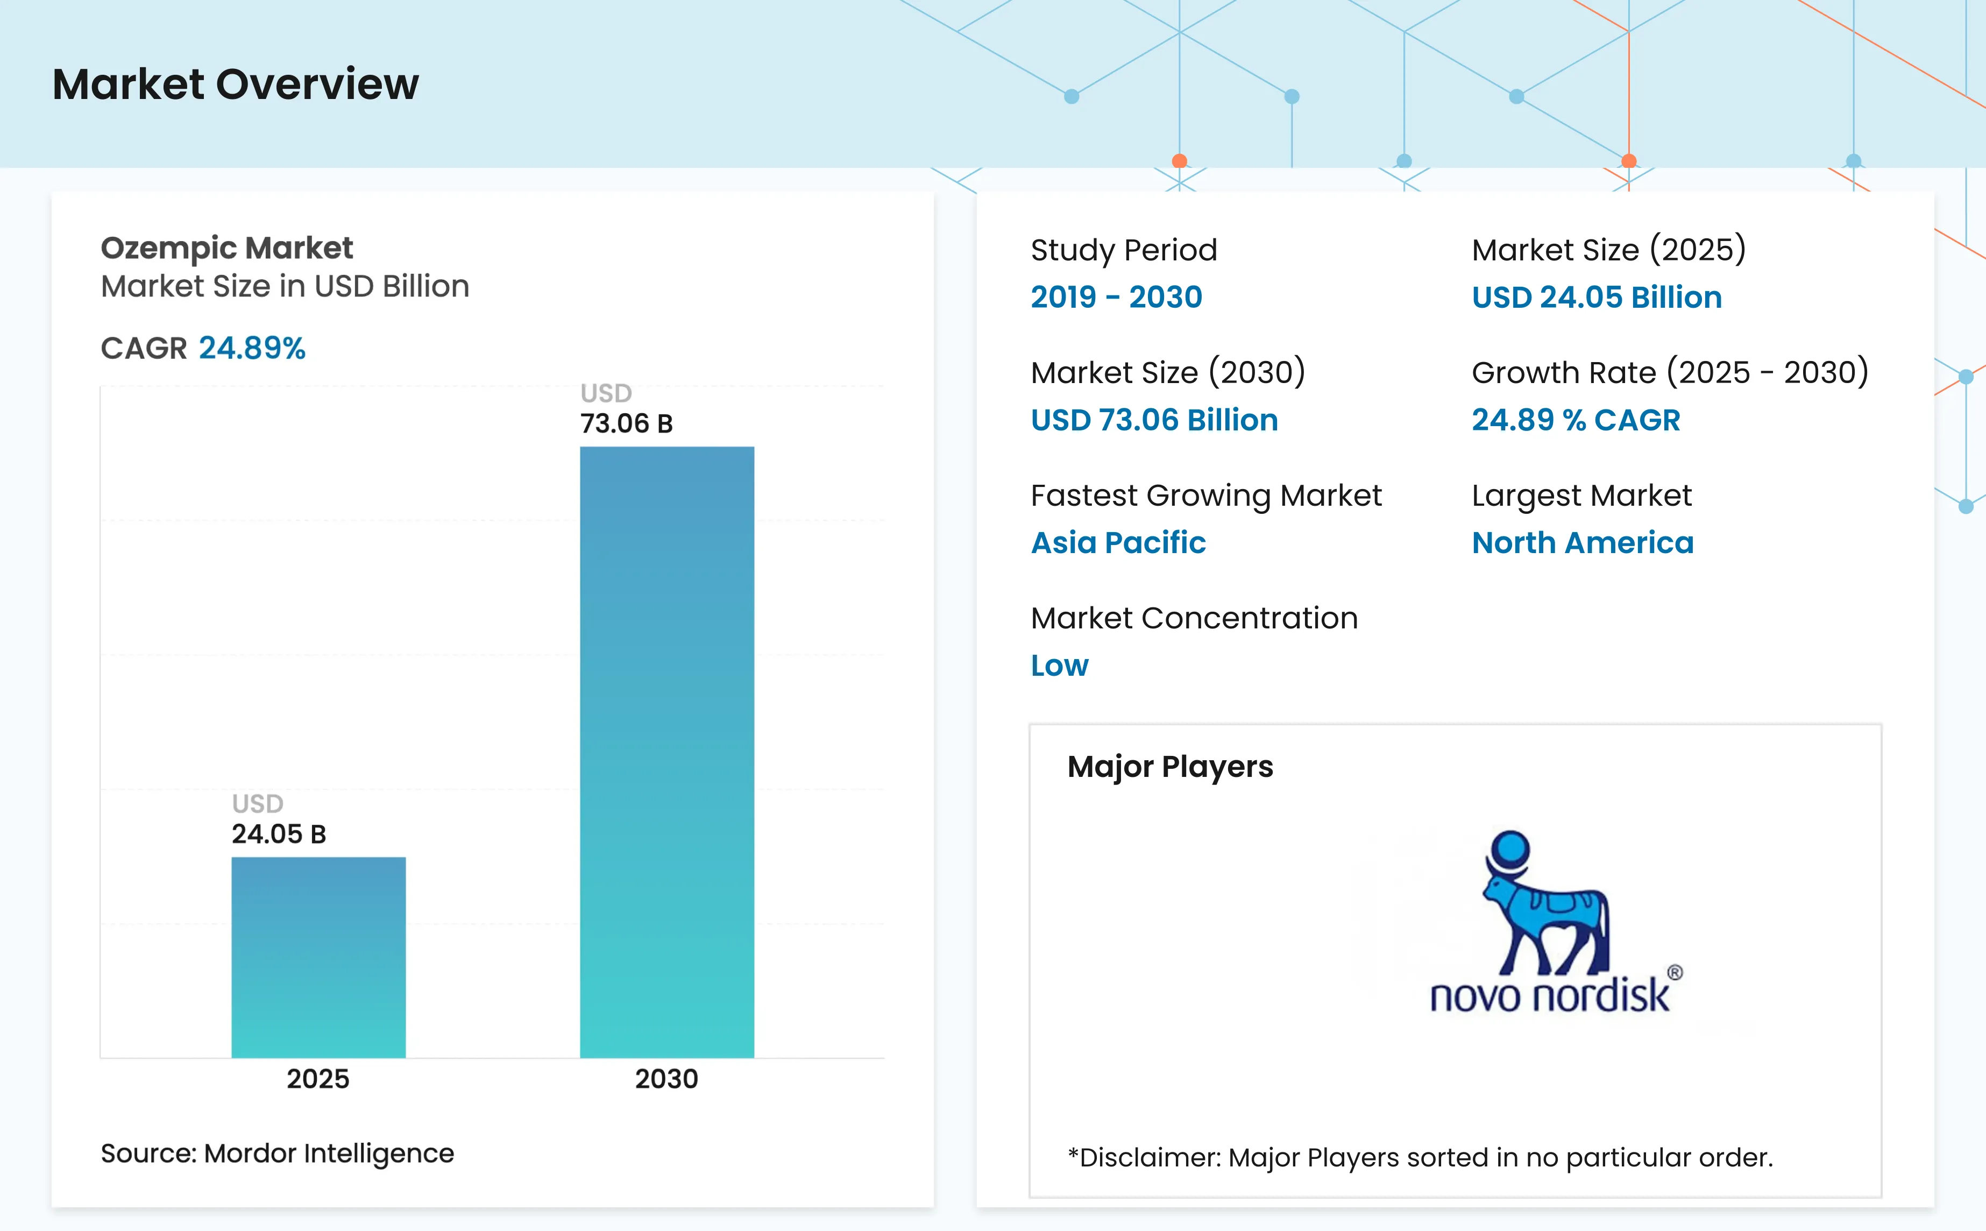Image resolution: width=1986 pixels, height=1231 pixels.
Task: Click the "Growth Rate (2025 - 2030)" label
Action: pos(1670,373)
